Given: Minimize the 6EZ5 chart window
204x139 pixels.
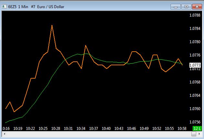Looking at the screenshot, I should click(x=176, y=6).
